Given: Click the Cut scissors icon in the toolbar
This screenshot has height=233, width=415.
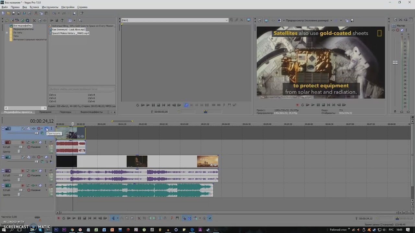Looking at the screenshot, I should [36, 13].
